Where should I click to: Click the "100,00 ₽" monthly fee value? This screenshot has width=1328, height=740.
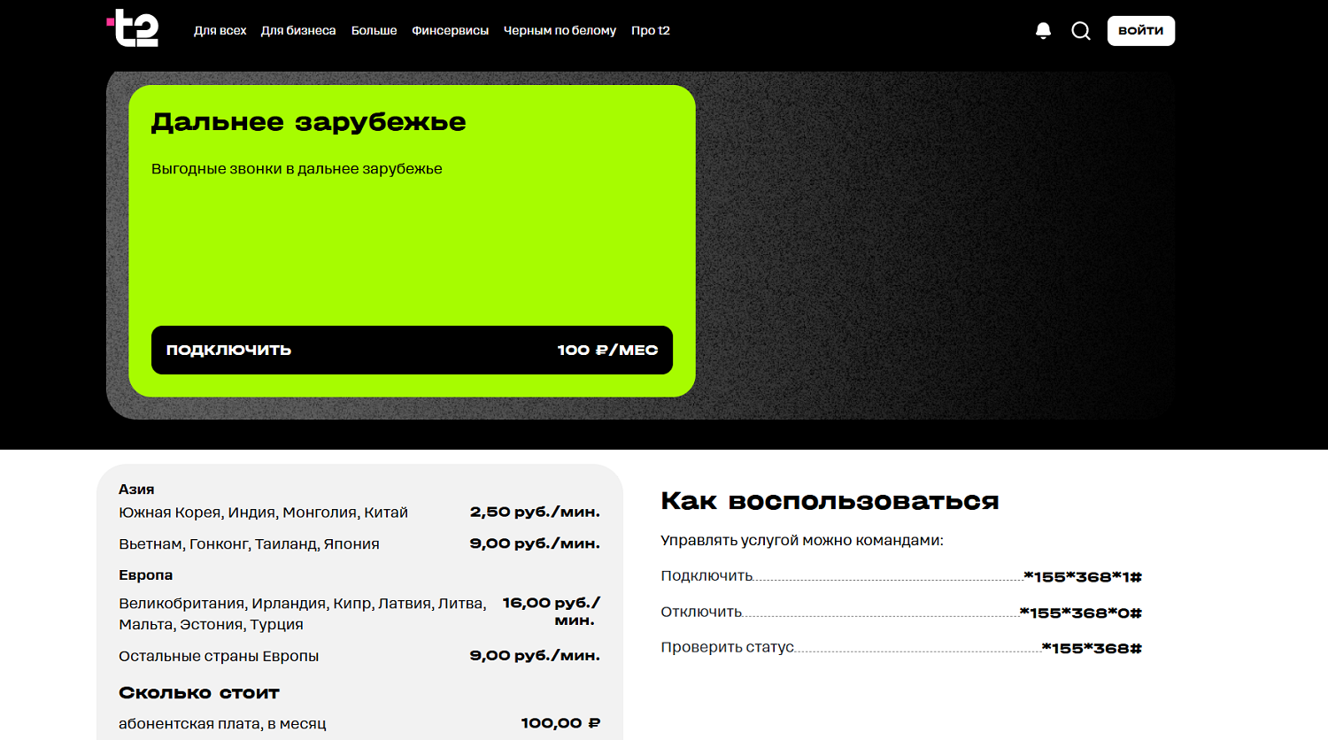click(560, 723)
